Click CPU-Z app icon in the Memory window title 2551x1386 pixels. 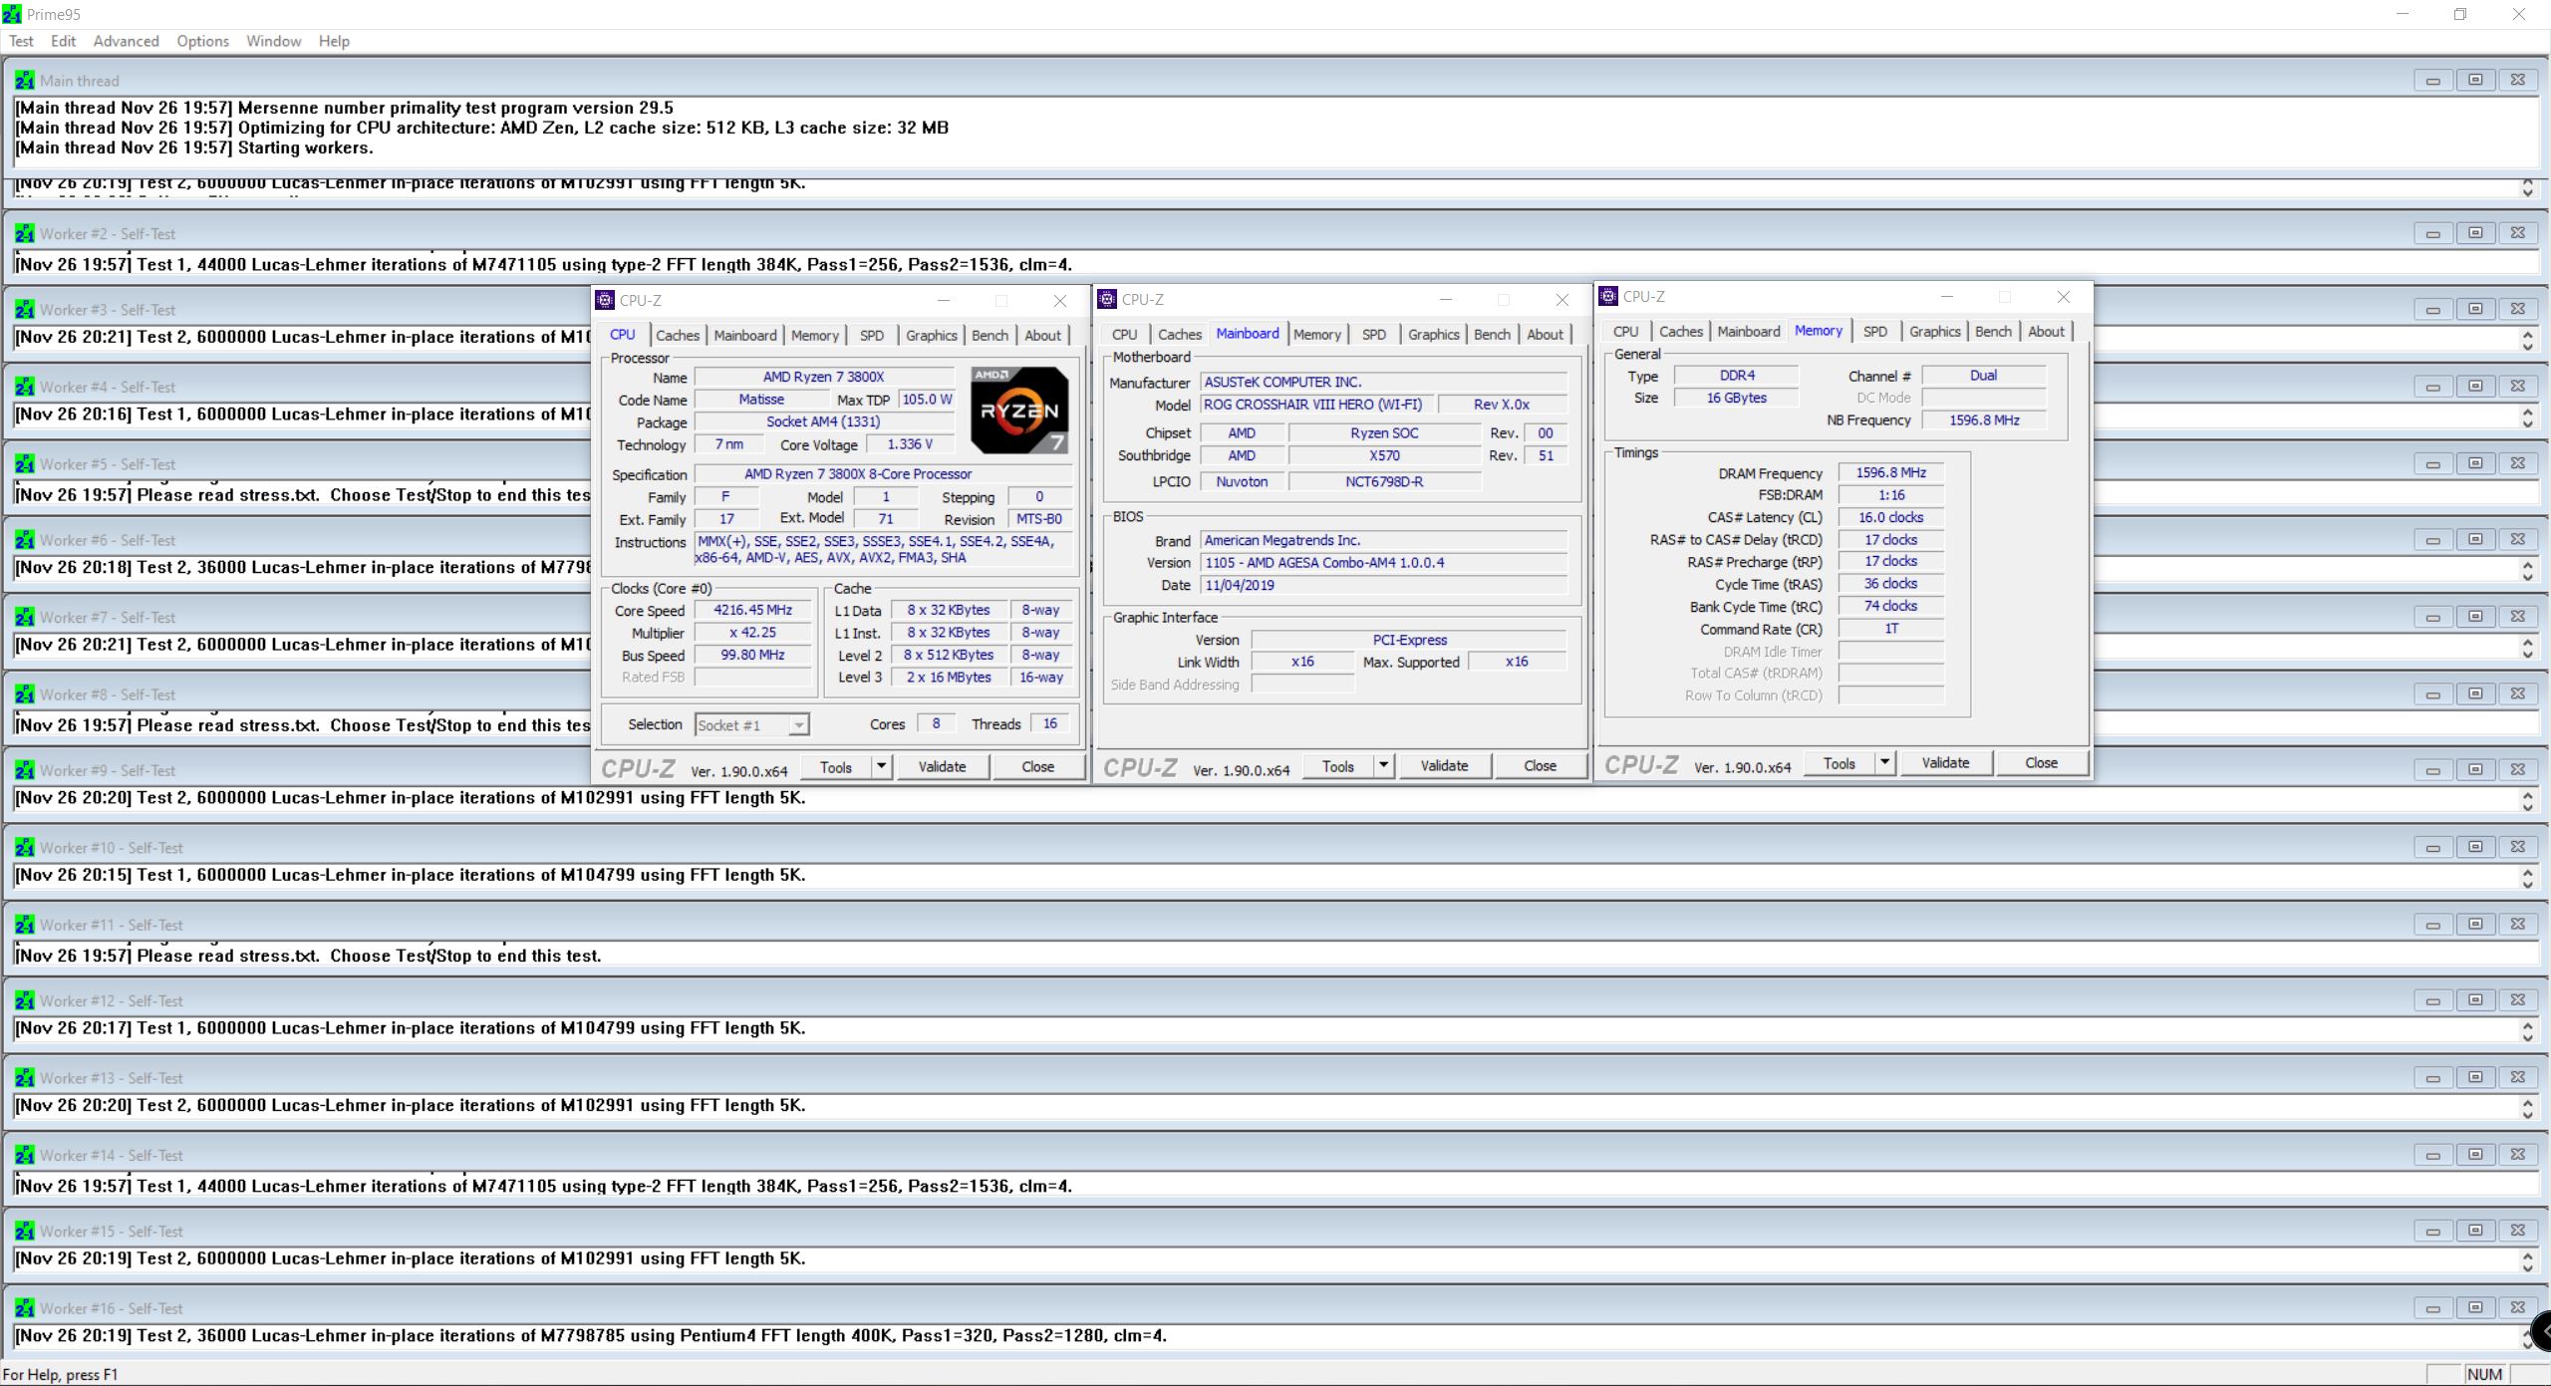click(x=1608, y=296)
